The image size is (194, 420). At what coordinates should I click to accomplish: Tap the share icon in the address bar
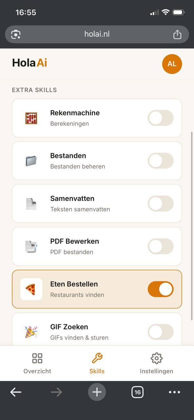click(x=177, y=34)
